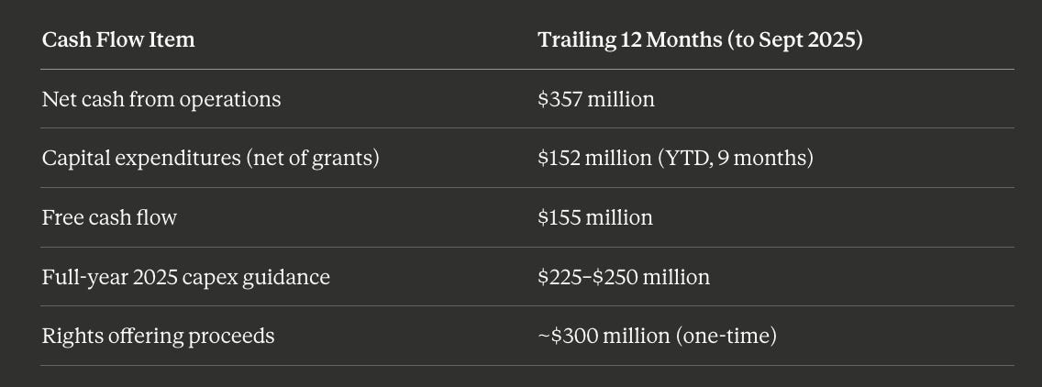
Task: Click the $357 million value
Action: [x=596, y=100]
